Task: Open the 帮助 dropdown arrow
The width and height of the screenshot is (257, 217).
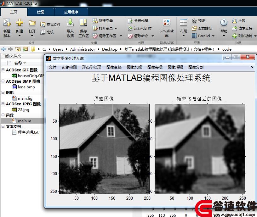Action: pos(224,36)
